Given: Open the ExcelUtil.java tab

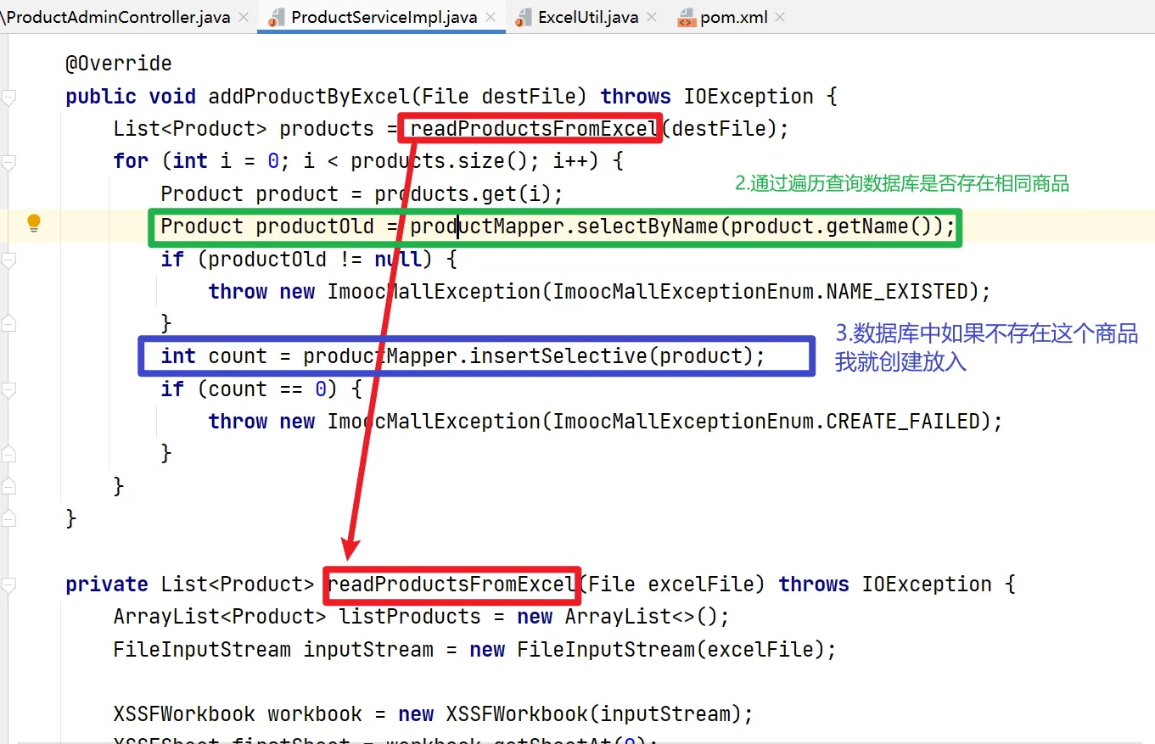Looking at the screenshot, I should point(588,18).
